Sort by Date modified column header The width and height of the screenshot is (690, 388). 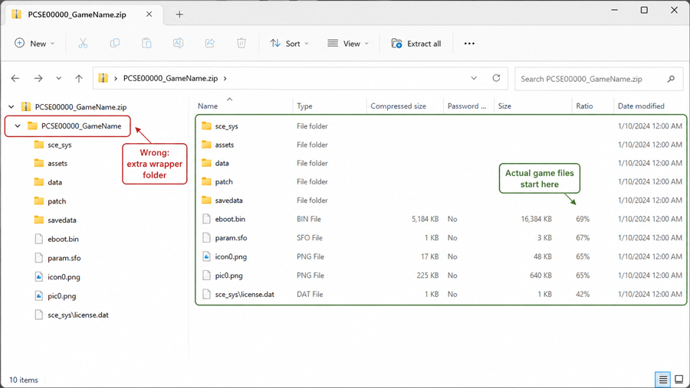coord(641,106)
